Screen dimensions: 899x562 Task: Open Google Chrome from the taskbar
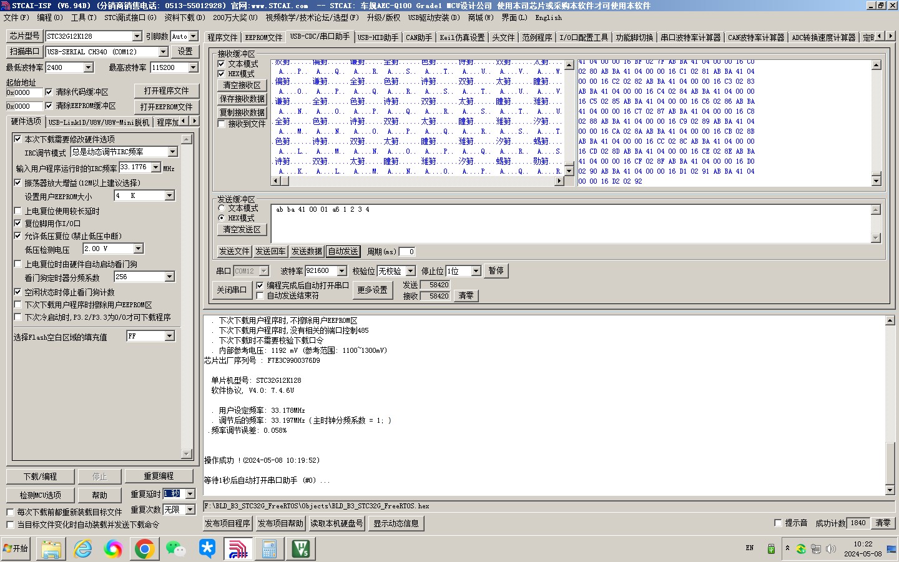coord(144,549)
